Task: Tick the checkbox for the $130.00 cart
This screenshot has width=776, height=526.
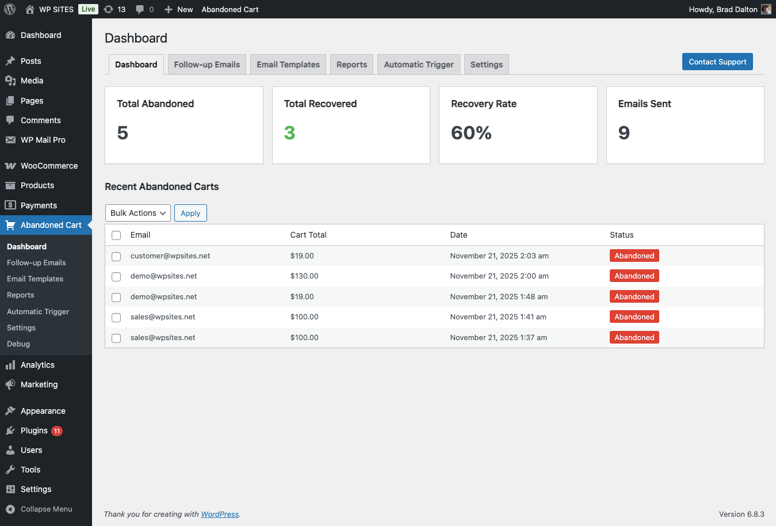Action: [x=116, y=277]
